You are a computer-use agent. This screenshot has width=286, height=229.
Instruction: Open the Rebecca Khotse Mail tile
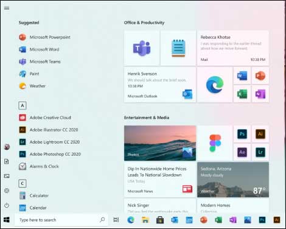[233, 48]
